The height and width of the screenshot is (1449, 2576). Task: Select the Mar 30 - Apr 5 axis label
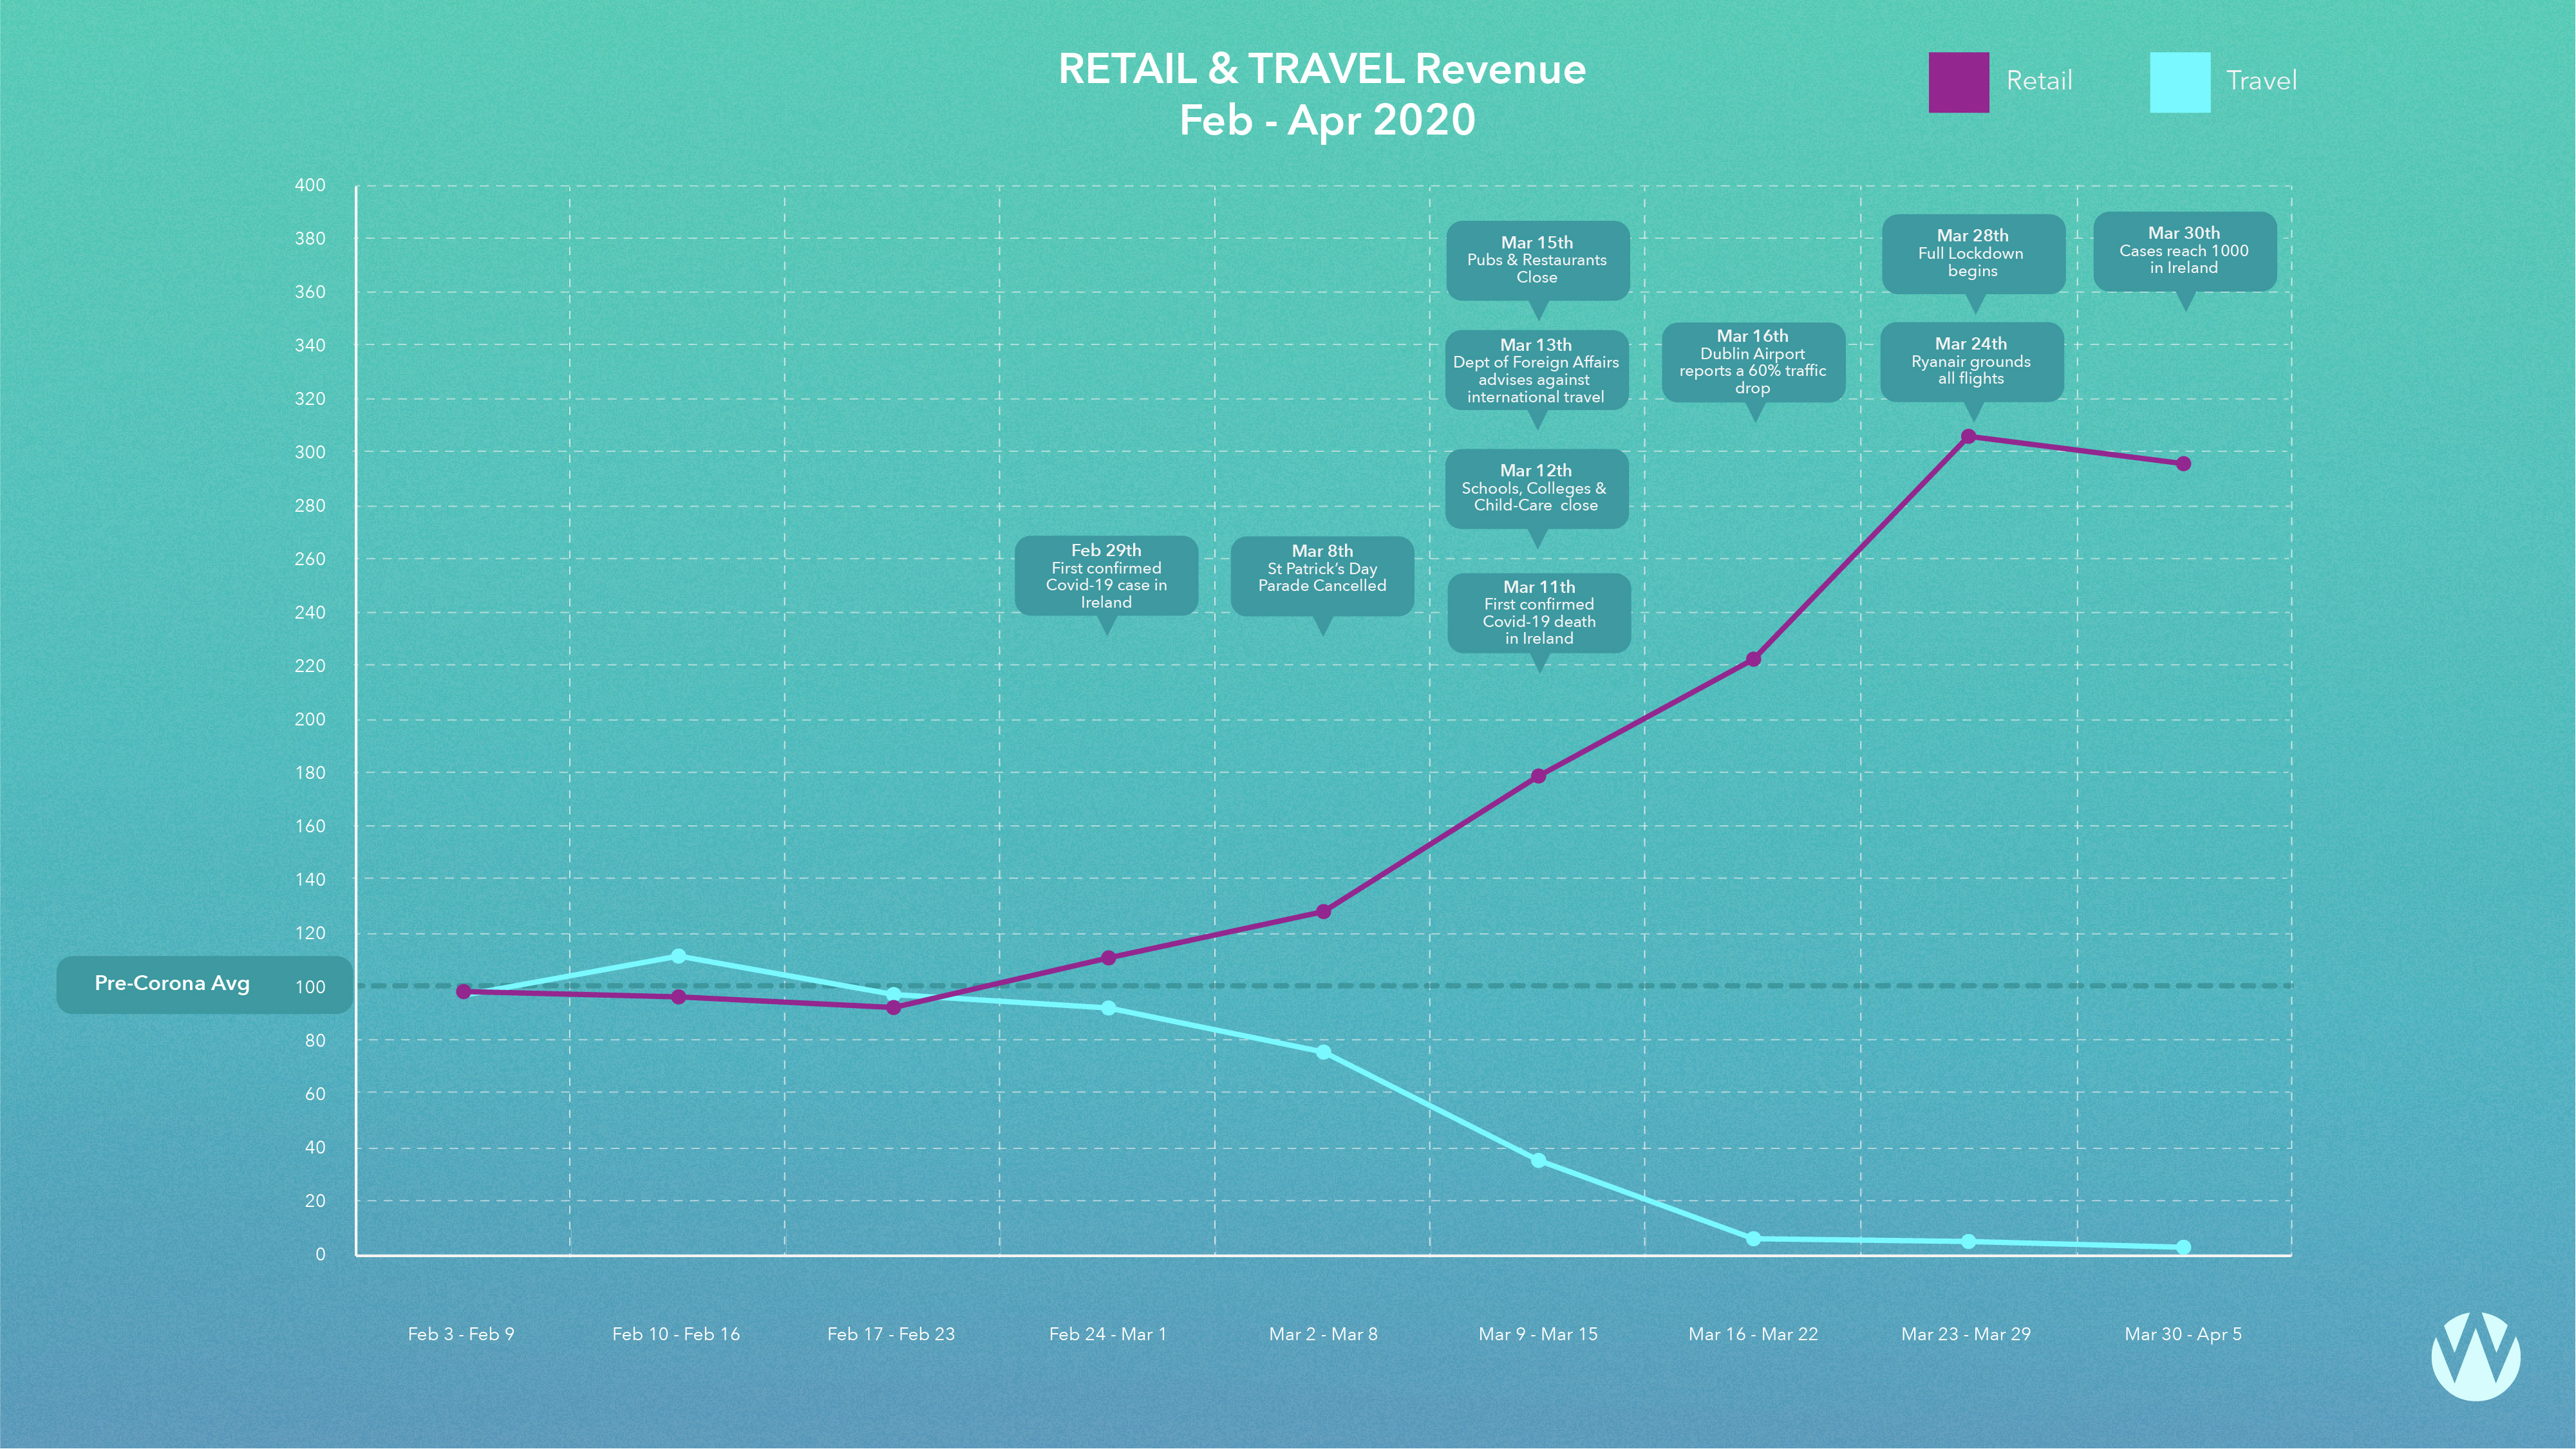2183,1334
